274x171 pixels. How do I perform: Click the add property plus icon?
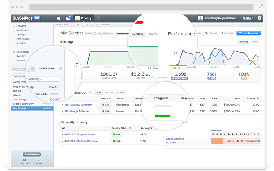(x=98, y=18)
